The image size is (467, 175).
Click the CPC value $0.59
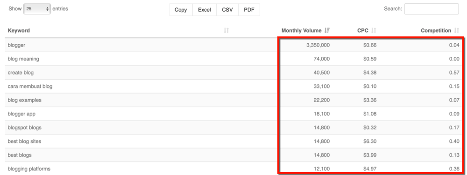(370, 59)
